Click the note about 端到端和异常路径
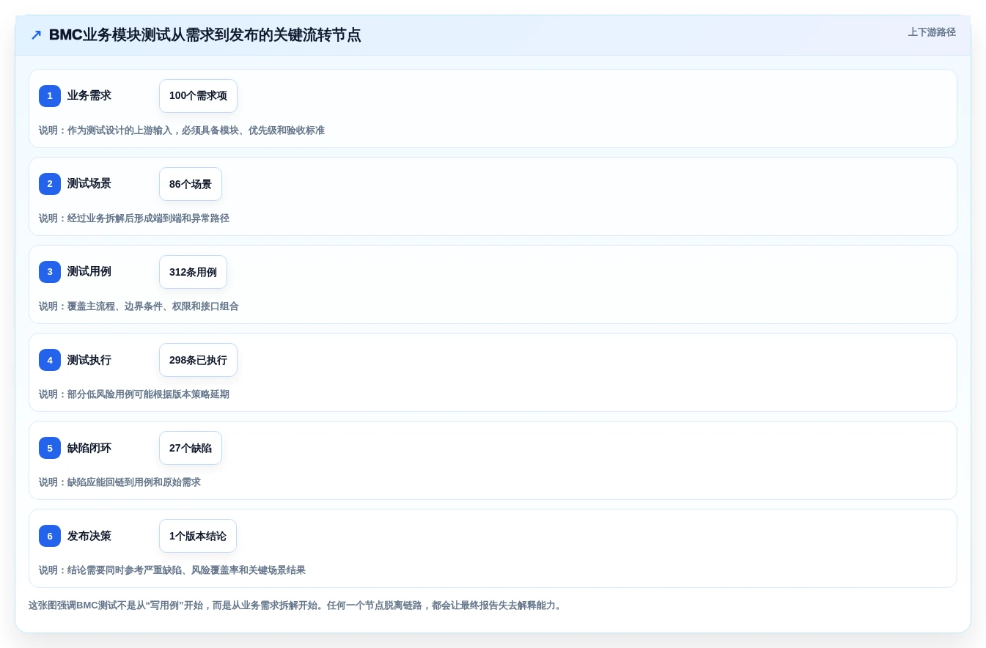This screenshot has height=648, width=986. tap(134, 218)
